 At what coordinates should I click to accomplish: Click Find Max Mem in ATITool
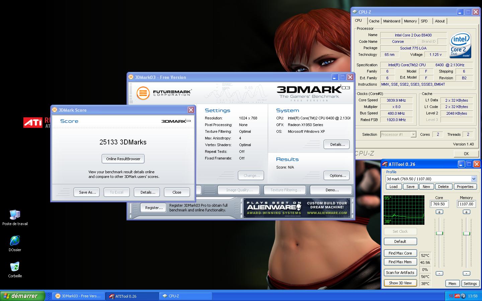coord(400,262)
